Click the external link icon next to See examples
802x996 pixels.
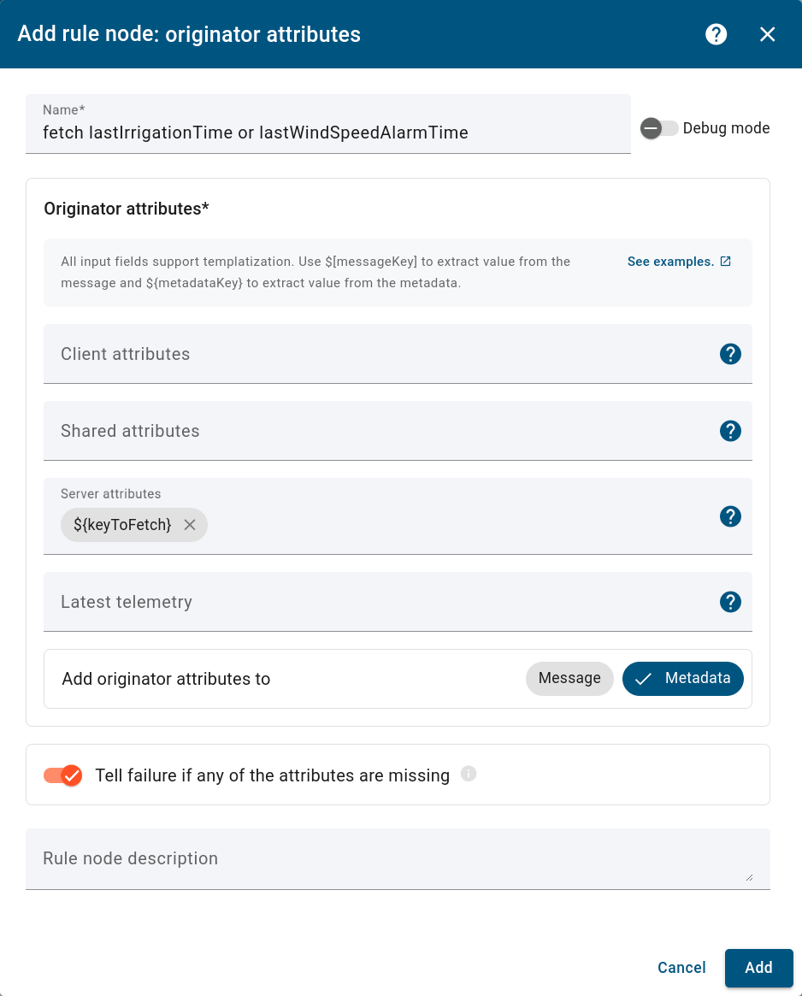725,261
